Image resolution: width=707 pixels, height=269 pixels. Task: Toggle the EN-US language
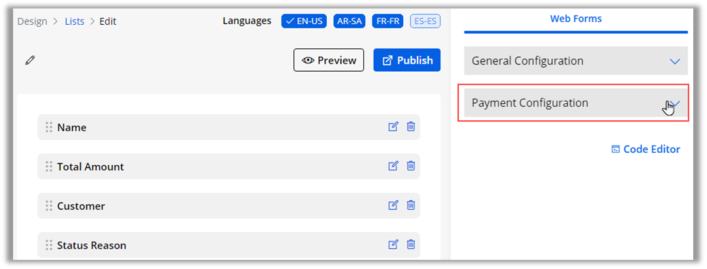click(x=304, y=21)
